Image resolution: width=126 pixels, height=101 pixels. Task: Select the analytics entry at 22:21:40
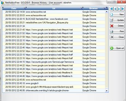(x=54, y=30)
